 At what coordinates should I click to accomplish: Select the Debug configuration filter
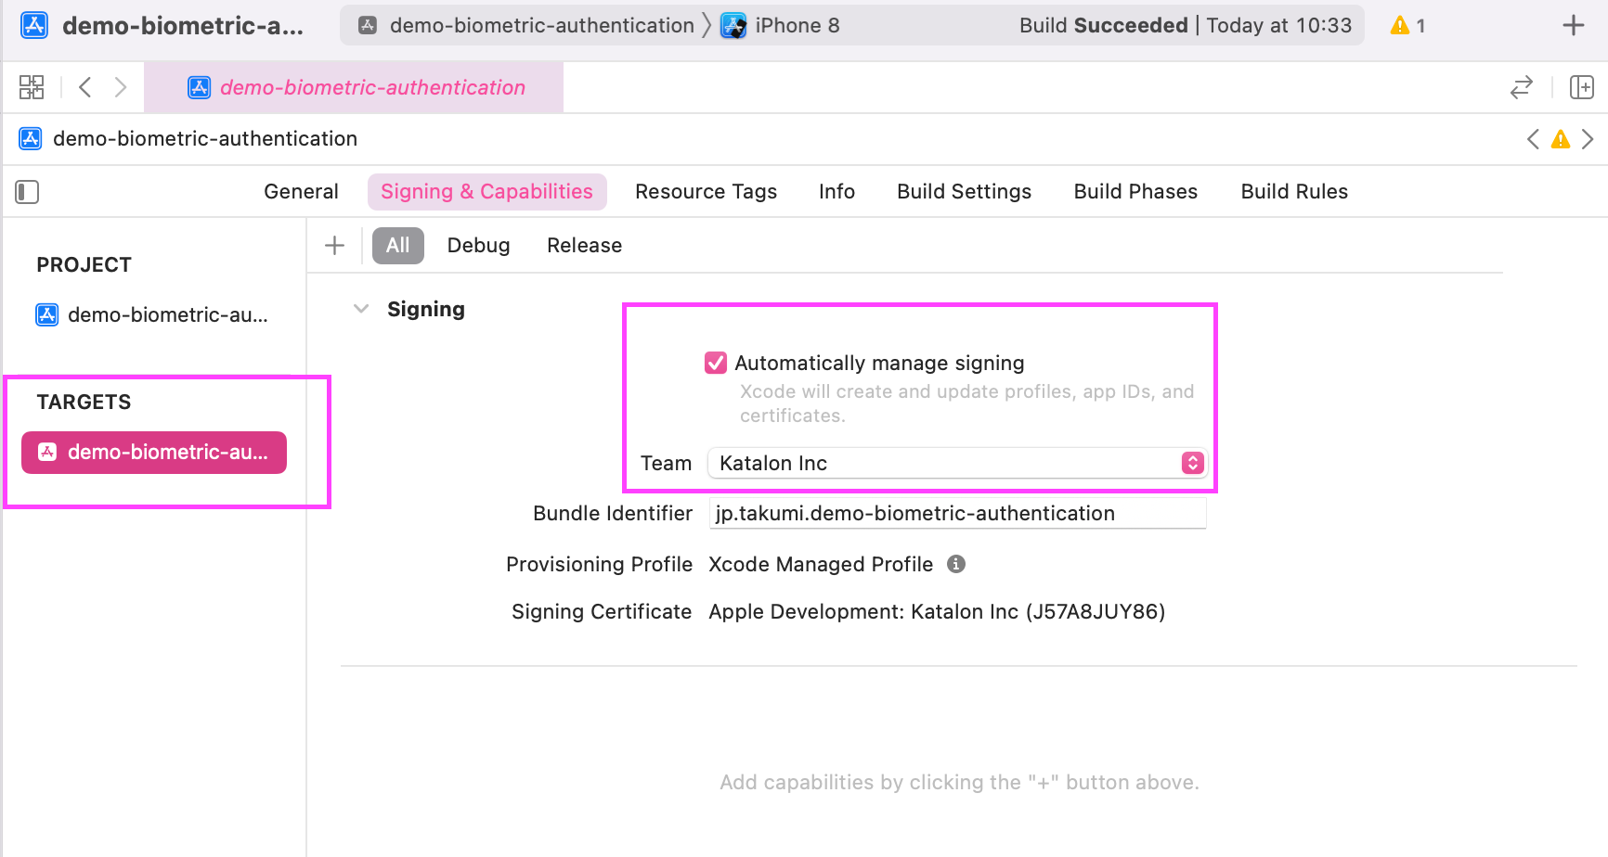point(478,246)
